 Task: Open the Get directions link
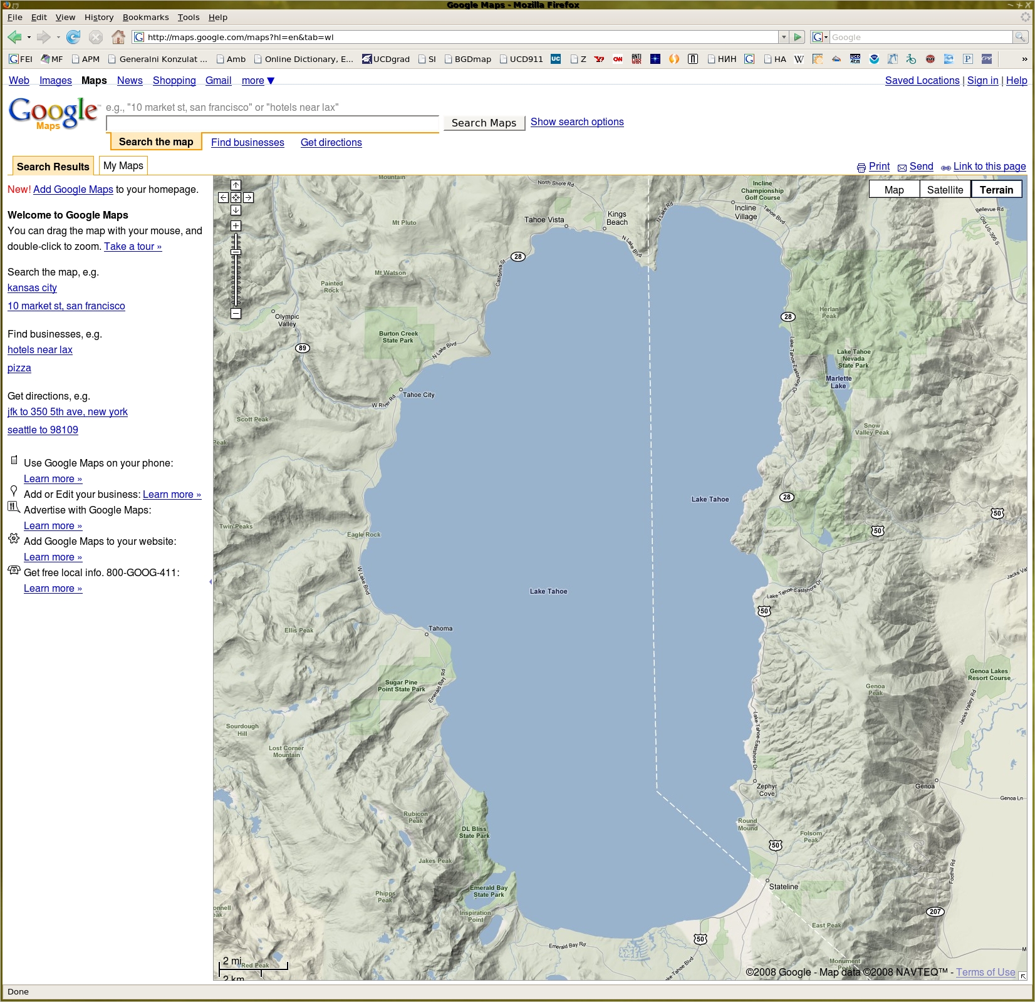pos(331,143)
